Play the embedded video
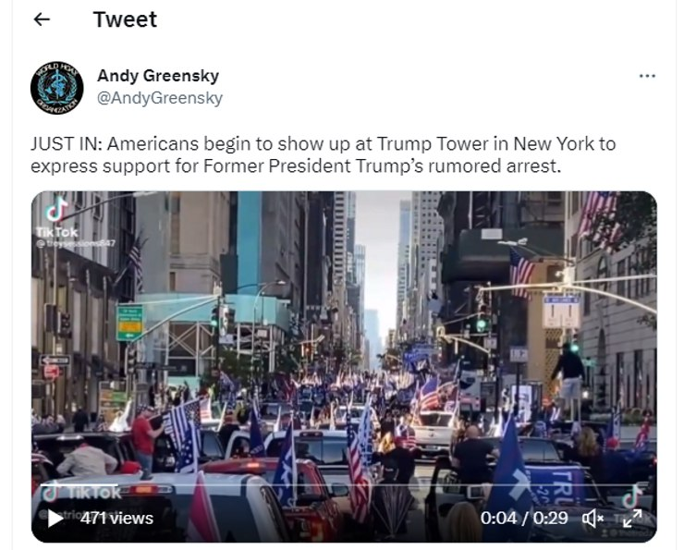Image resolution: width=684 pixels, height=550 pixels. [x=55, y=519]
